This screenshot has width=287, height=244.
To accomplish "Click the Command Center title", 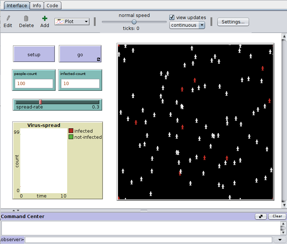I will (23, 216).
